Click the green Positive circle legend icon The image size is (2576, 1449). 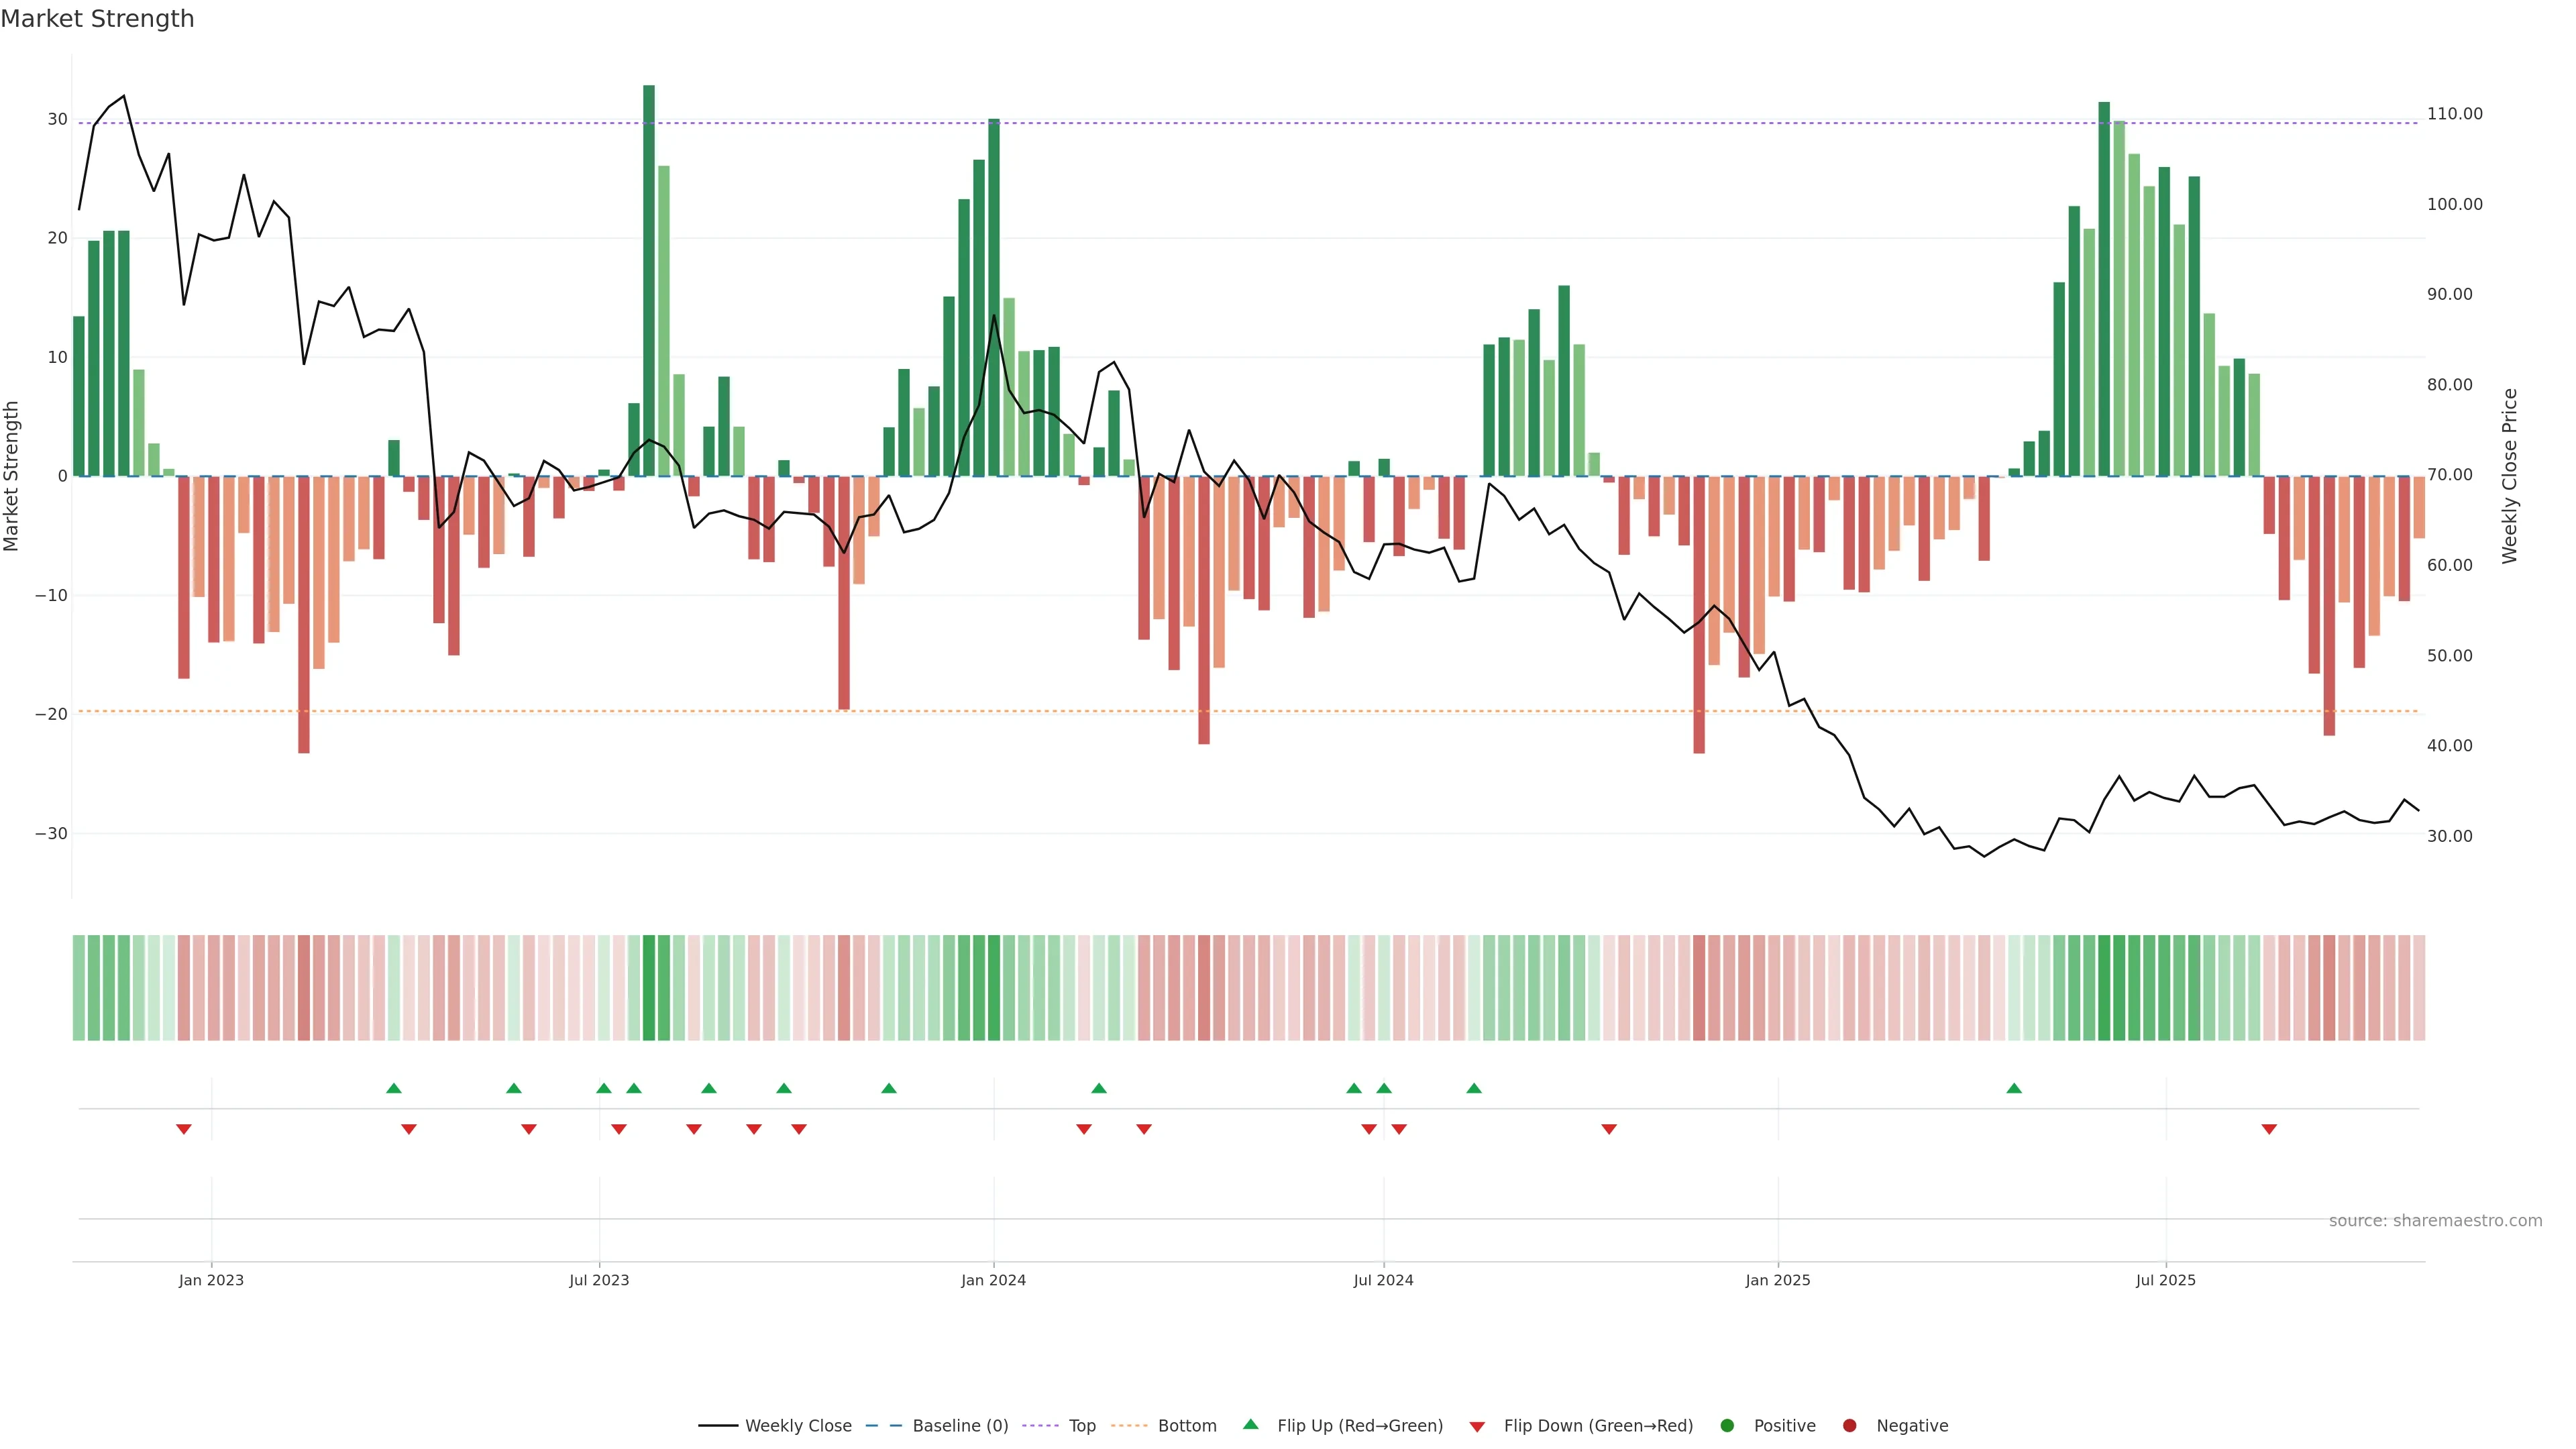point(1727,1426)
